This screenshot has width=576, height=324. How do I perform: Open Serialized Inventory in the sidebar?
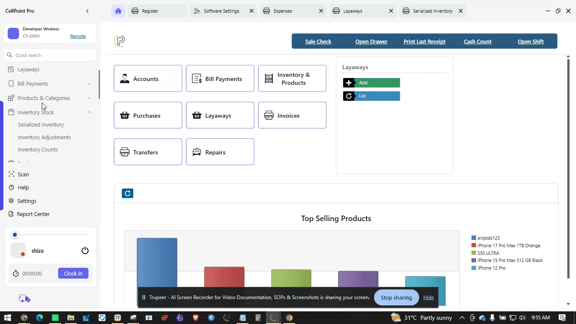point(41,124)
